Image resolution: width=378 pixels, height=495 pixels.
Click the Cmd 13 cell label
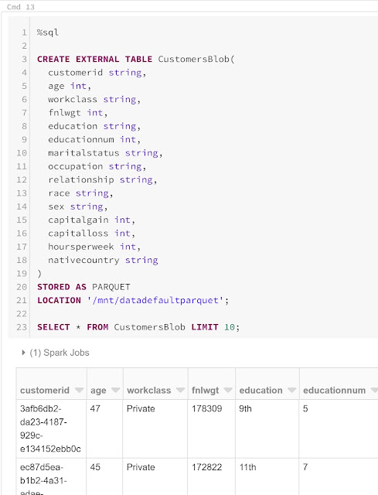(x=21, y=7)
